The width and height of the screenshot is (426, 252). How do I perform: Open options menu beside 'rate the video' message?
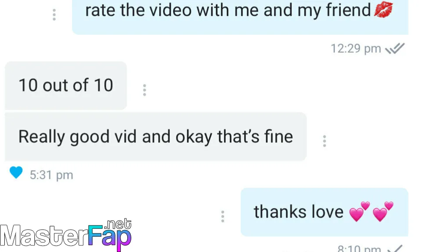54,15
